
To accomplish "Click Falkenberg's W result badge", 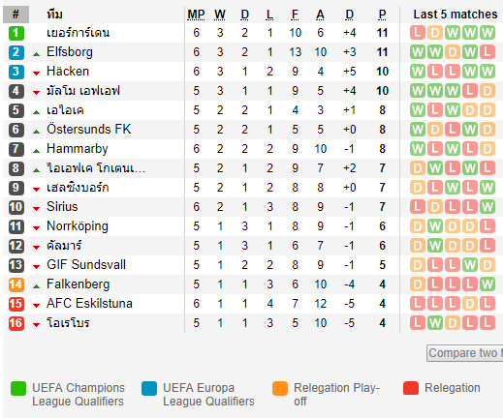I will point(487,284).
